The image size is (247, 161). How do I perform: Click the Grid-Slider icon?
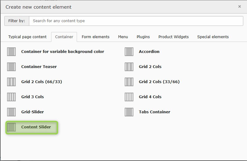point(11,112)
